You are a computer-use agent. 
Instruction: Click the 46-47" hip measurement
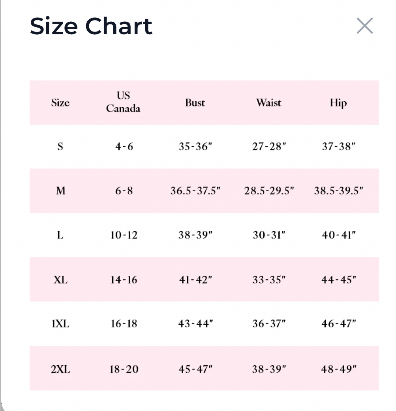339,324
